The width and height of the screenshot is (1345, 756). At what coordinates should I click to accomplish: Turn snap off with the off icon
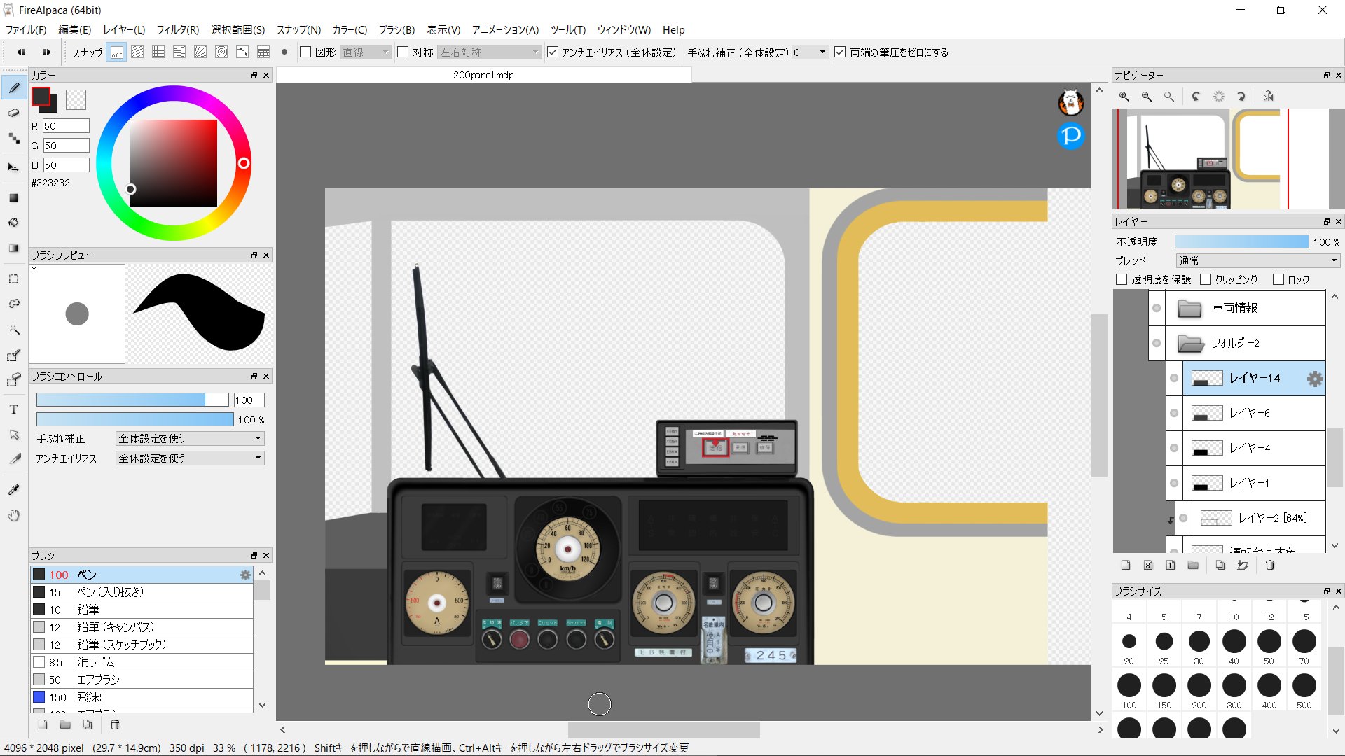(x=116, y=52)
